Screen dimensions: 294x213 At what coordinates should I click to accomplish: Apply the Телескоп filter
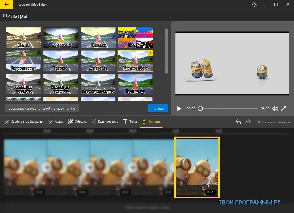pyautogui.click(x=61, y=61)
